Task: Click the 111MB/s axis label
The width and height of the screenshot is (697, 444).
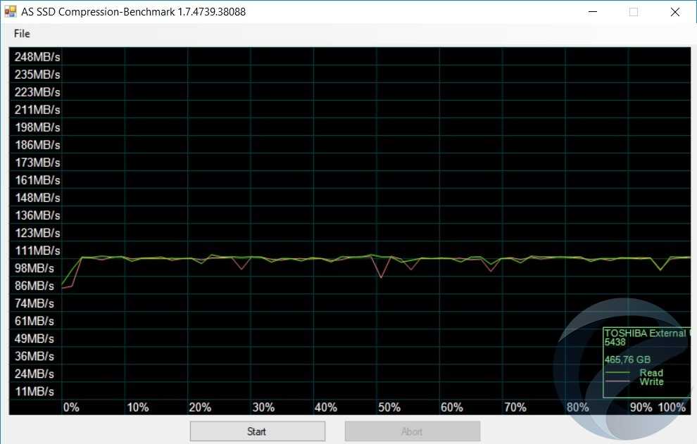Action: pyautogui.click(x=37, y=250)
